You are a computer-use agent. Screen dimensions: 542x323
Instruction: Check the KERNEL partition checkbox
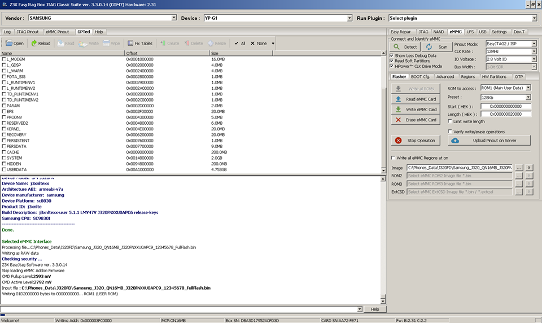click(4, 129)
